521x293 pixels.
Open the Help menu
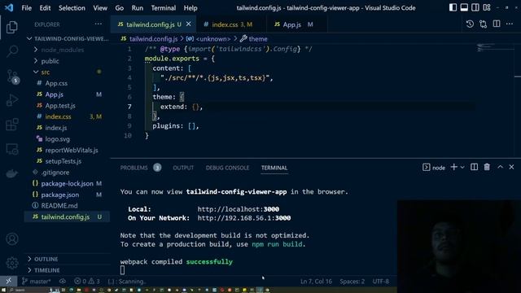coord(190,7)
